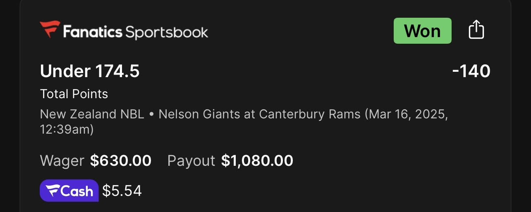
Task: Tap the $5.54 FCash amount
Action: pyautogui.click(x=122, y=191)
